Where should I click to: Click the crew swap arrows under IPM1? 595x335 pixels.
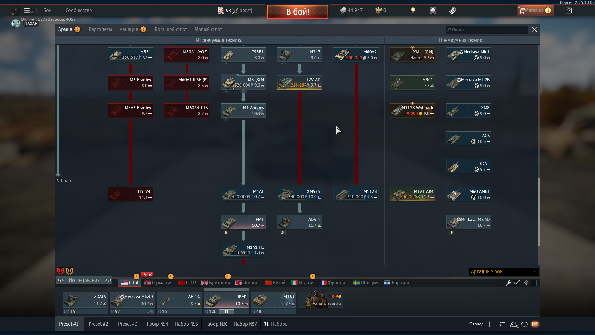pyautogui.click(x=227, y=311)
